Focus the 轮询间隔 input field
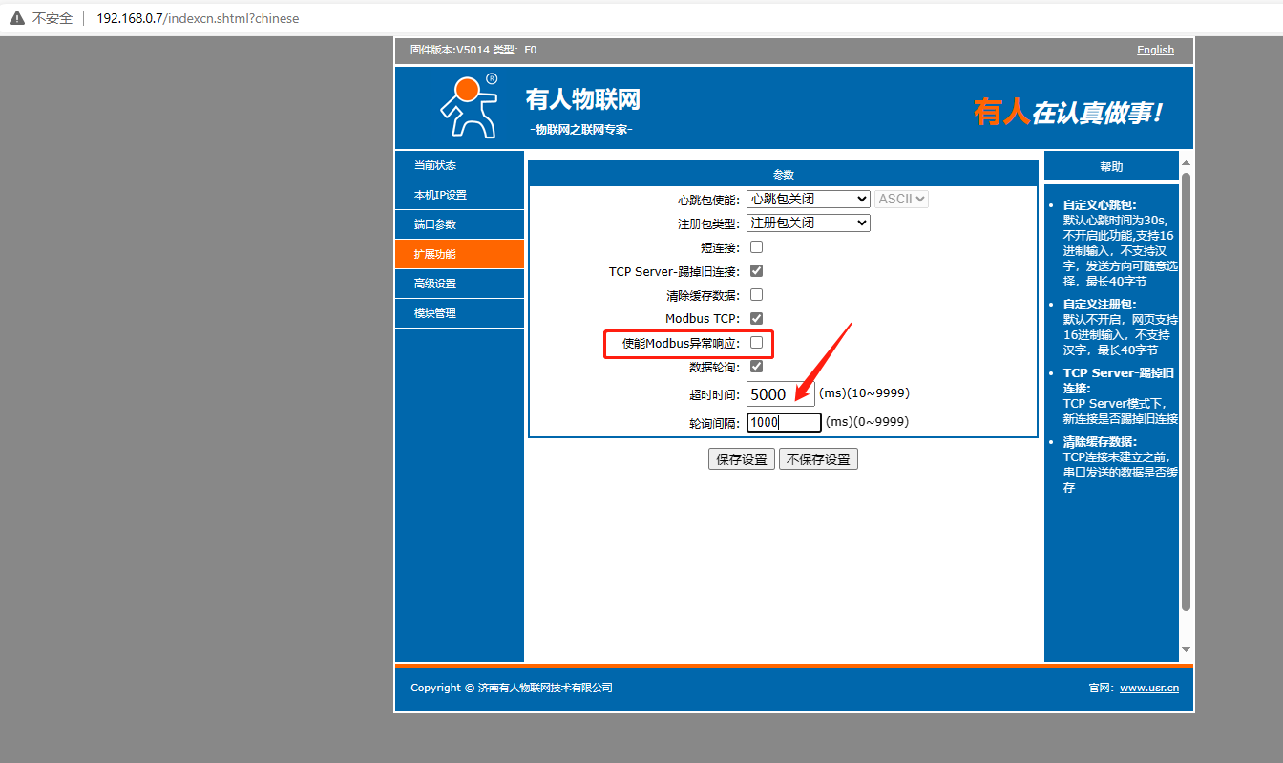Screen dimensions: 1283x763 784,422
